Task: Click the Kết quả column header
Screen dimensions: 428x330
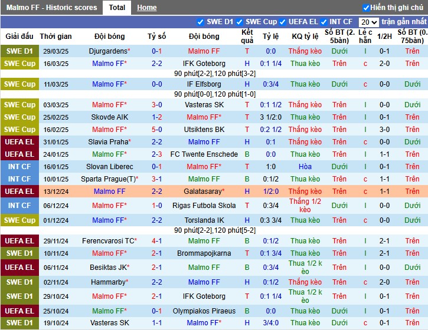Action: [x=247, y=37]
